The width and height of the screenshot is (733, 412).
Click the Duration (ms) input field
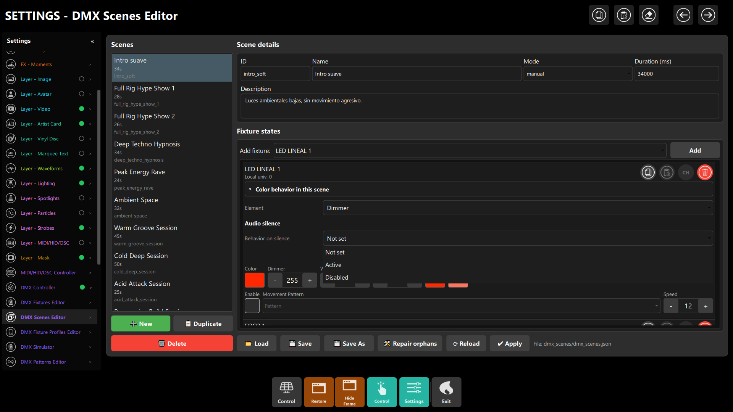point(676,74)
